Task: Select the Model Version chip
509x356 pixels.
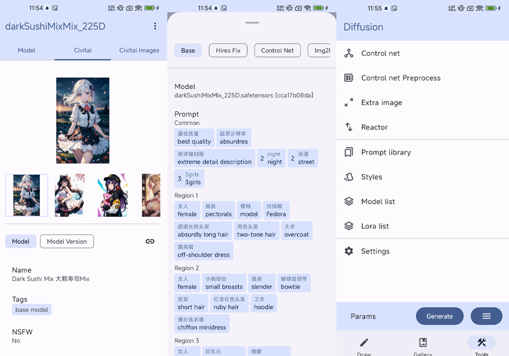Action: tap(67, 241)
